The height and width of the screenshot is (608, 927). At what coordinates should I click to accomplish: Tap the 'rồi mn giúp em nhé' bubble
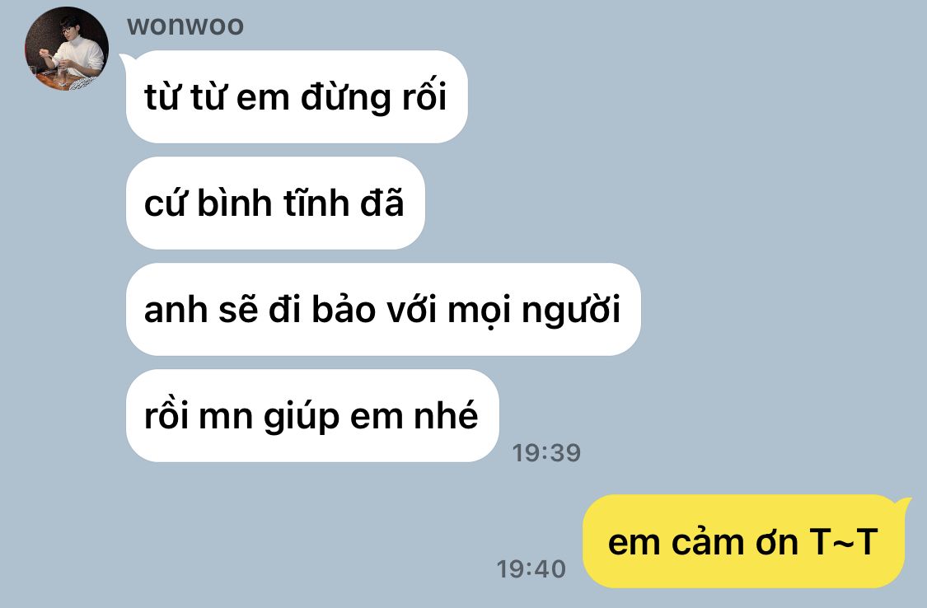312,415
